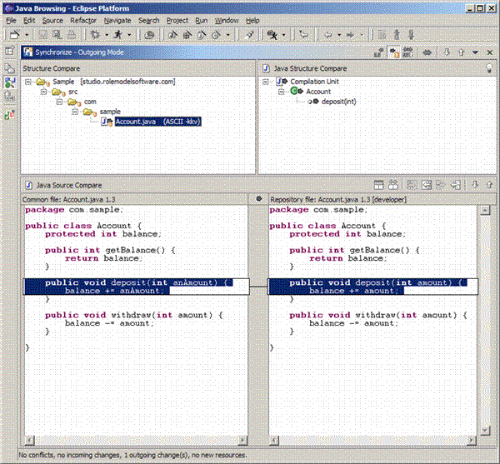Open the Synchronize view menu triangle

point(475,52)
